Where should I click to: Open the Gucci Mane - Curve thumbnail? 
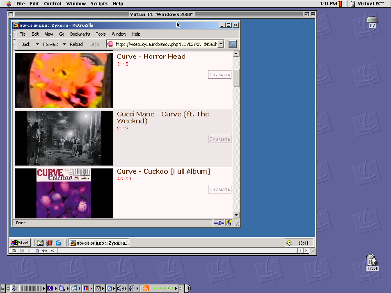pyautogui.click(x=64, y=138)
